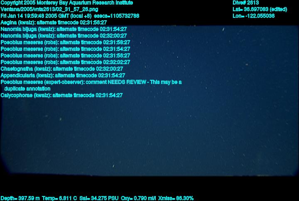
Task: Click the Dive# 2613 label
Action: point(245,3)
